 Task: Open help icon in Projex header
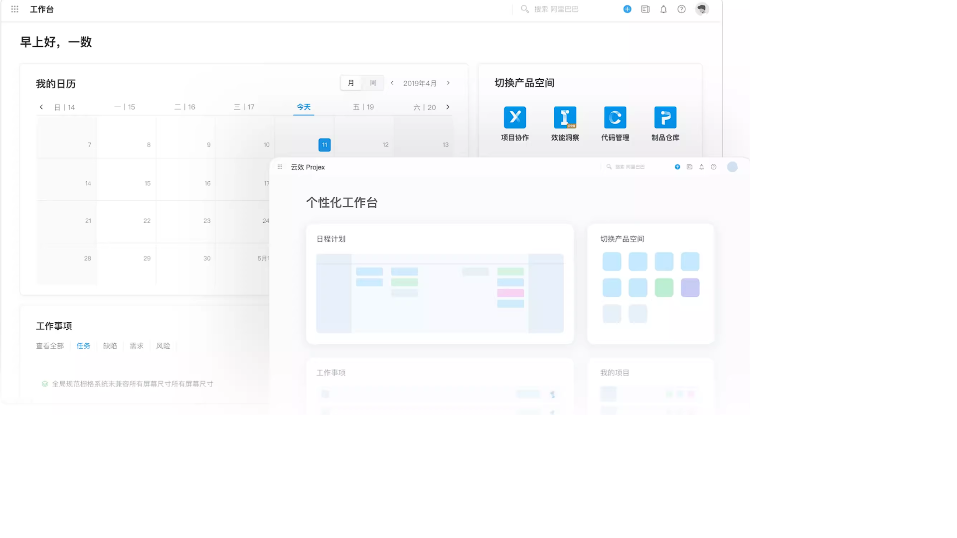click(714, 167)
